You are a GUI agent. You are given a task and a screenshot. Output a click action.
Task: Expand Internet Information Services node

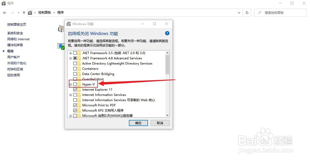pos(71,95)
